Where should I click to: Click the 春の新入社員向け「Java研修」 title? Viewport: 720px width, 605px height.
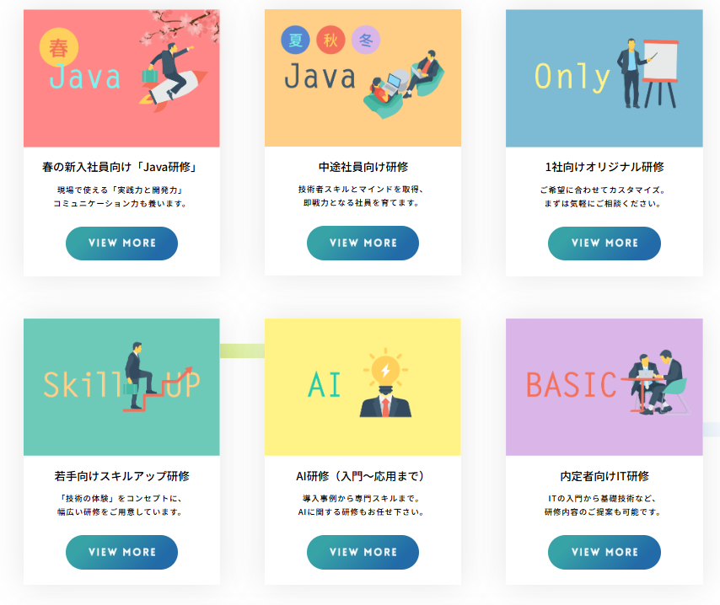coord(120,167)
